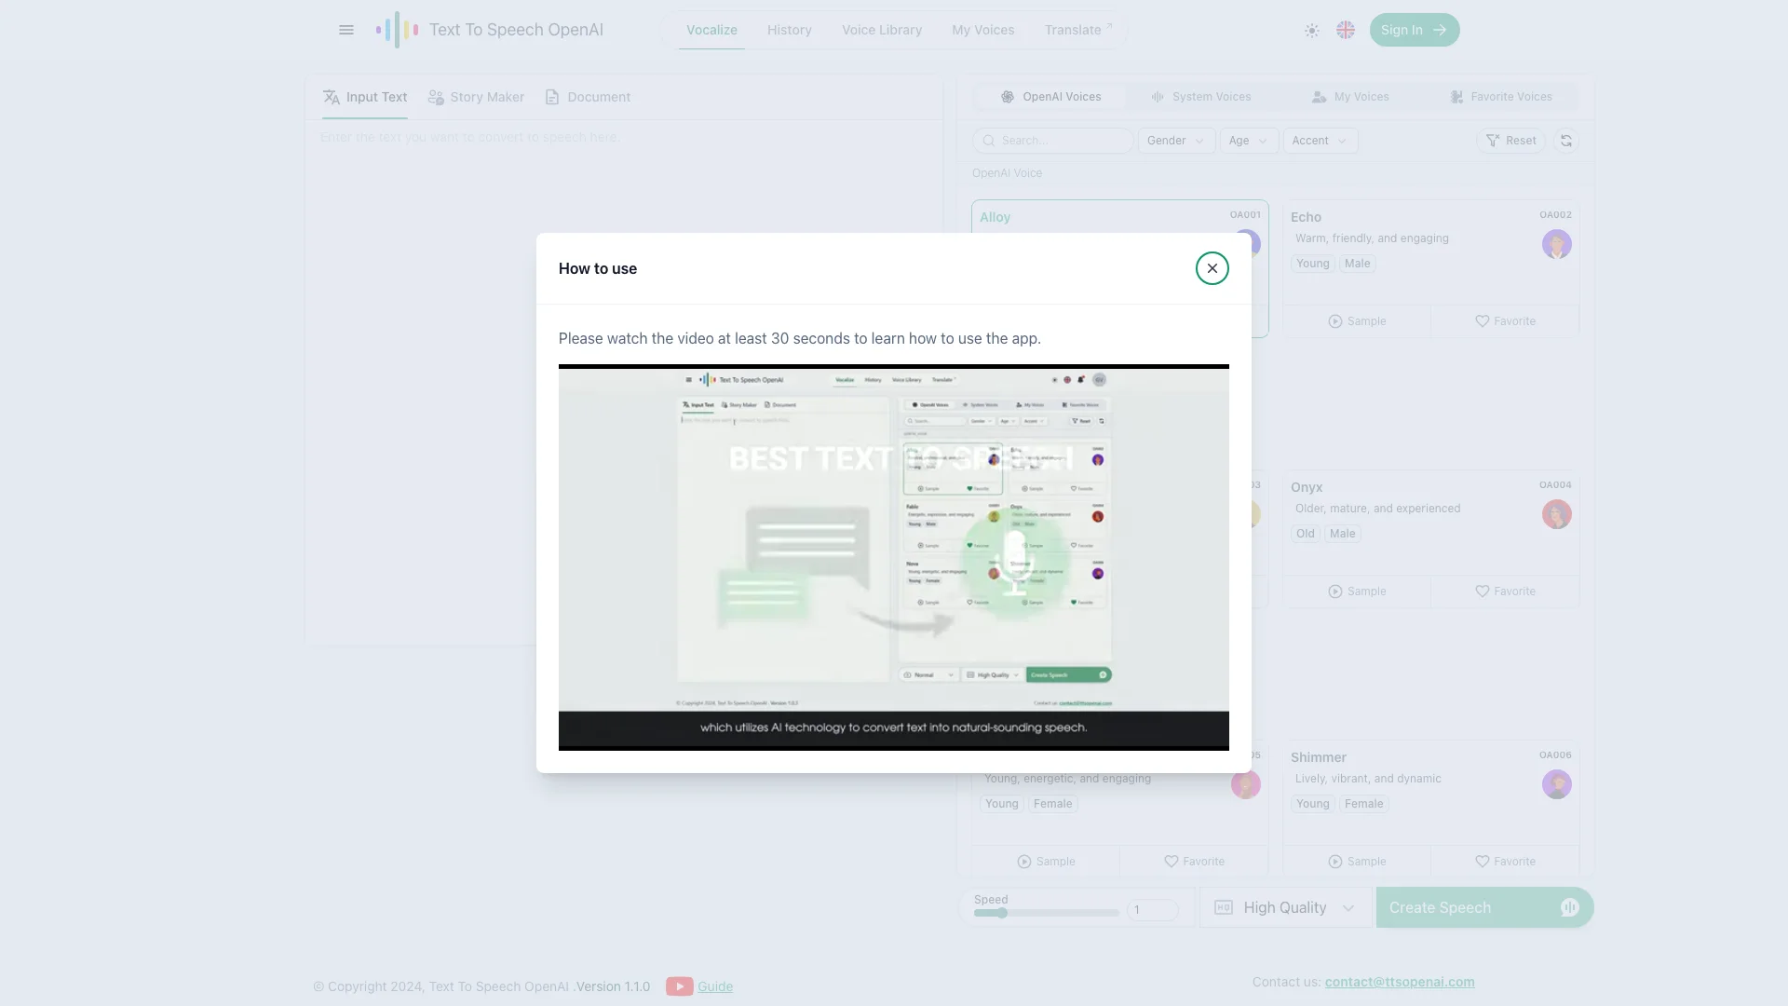Click the Document tab file icon
The height and width of the screenshot is (1006, 1788).
tap(552, 97)
